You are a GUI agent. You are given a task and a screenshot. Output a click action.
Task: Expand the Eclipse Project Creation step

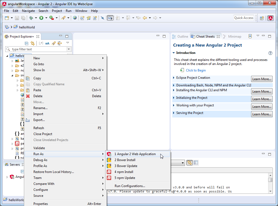coord(174,78)
